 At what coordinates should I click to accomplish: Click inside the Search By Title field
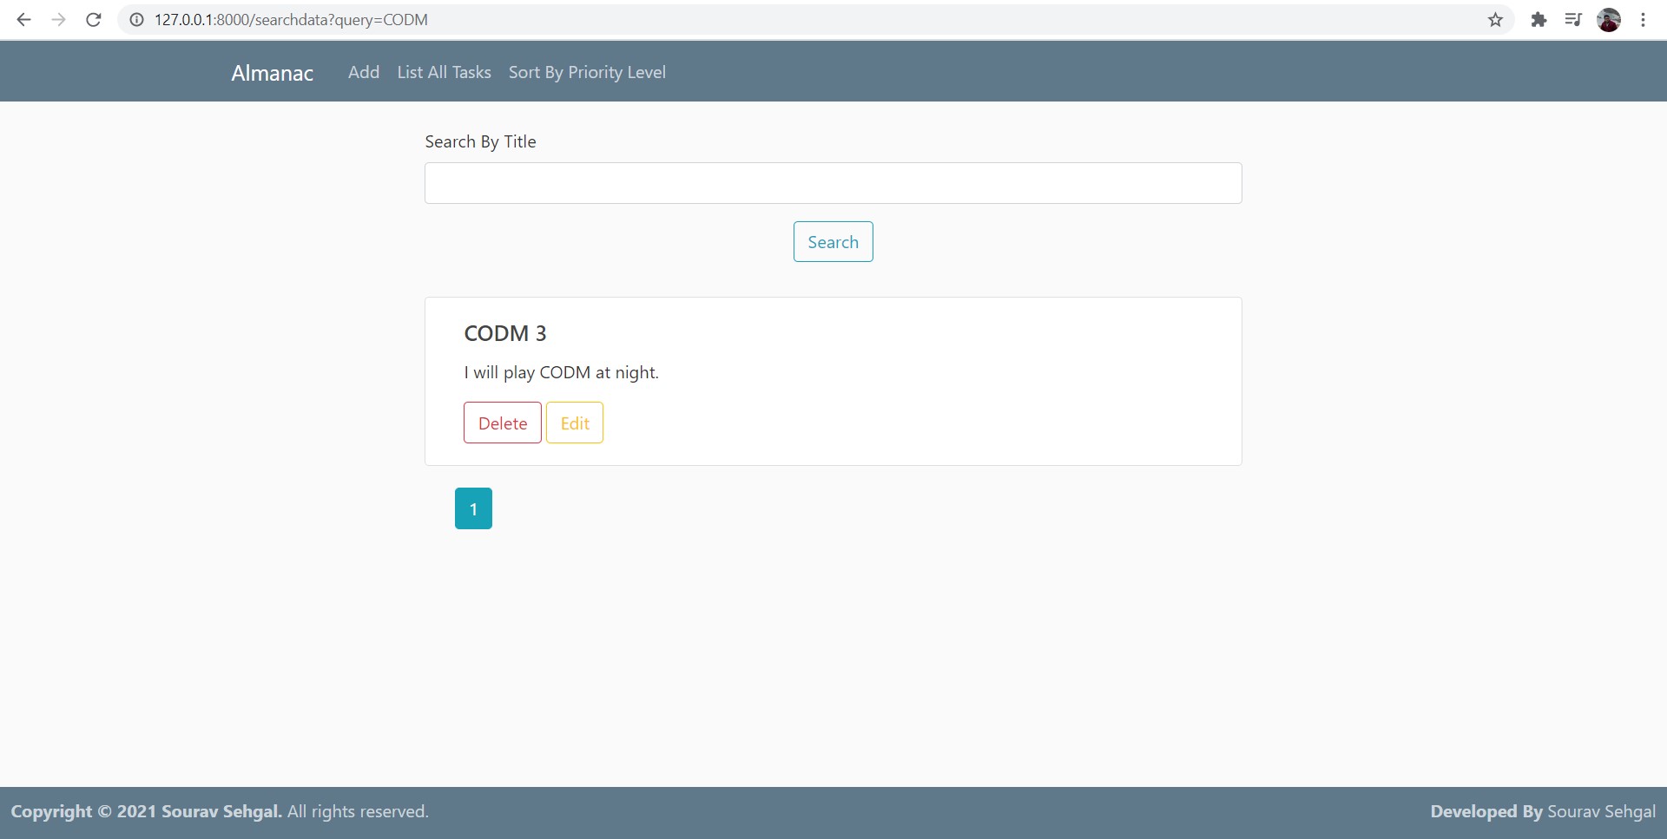tap(832, 183)
